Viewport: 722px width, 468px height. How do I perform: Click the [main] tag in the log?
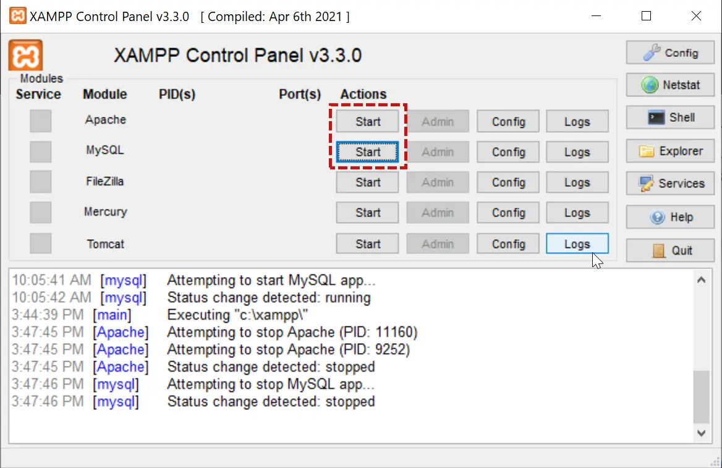click(x=112, y=315)
